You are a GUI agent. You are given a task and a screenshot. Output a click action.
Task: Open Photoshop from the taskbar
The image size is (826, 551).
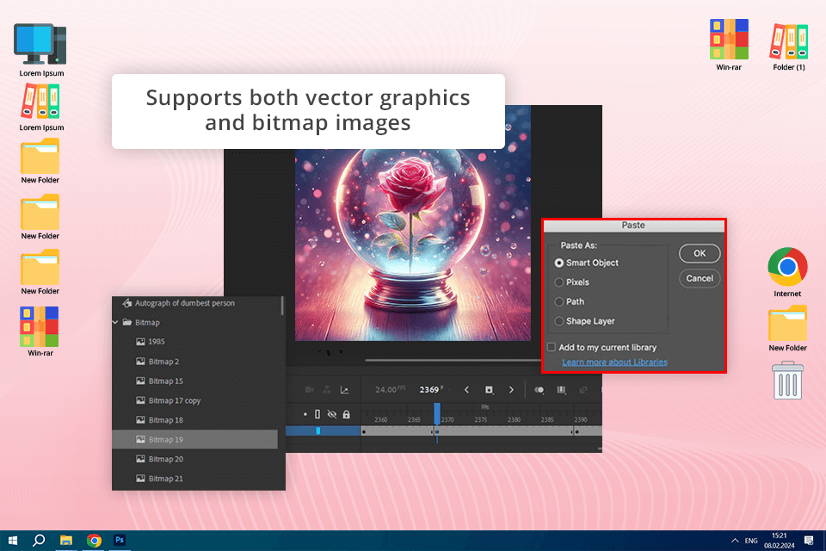(120, 541)
